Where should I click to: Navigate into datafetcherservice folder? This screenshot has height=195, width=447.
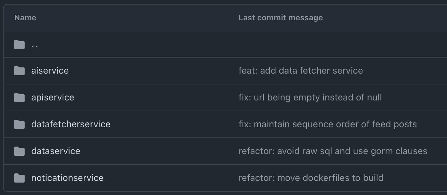tap(71, 124)
